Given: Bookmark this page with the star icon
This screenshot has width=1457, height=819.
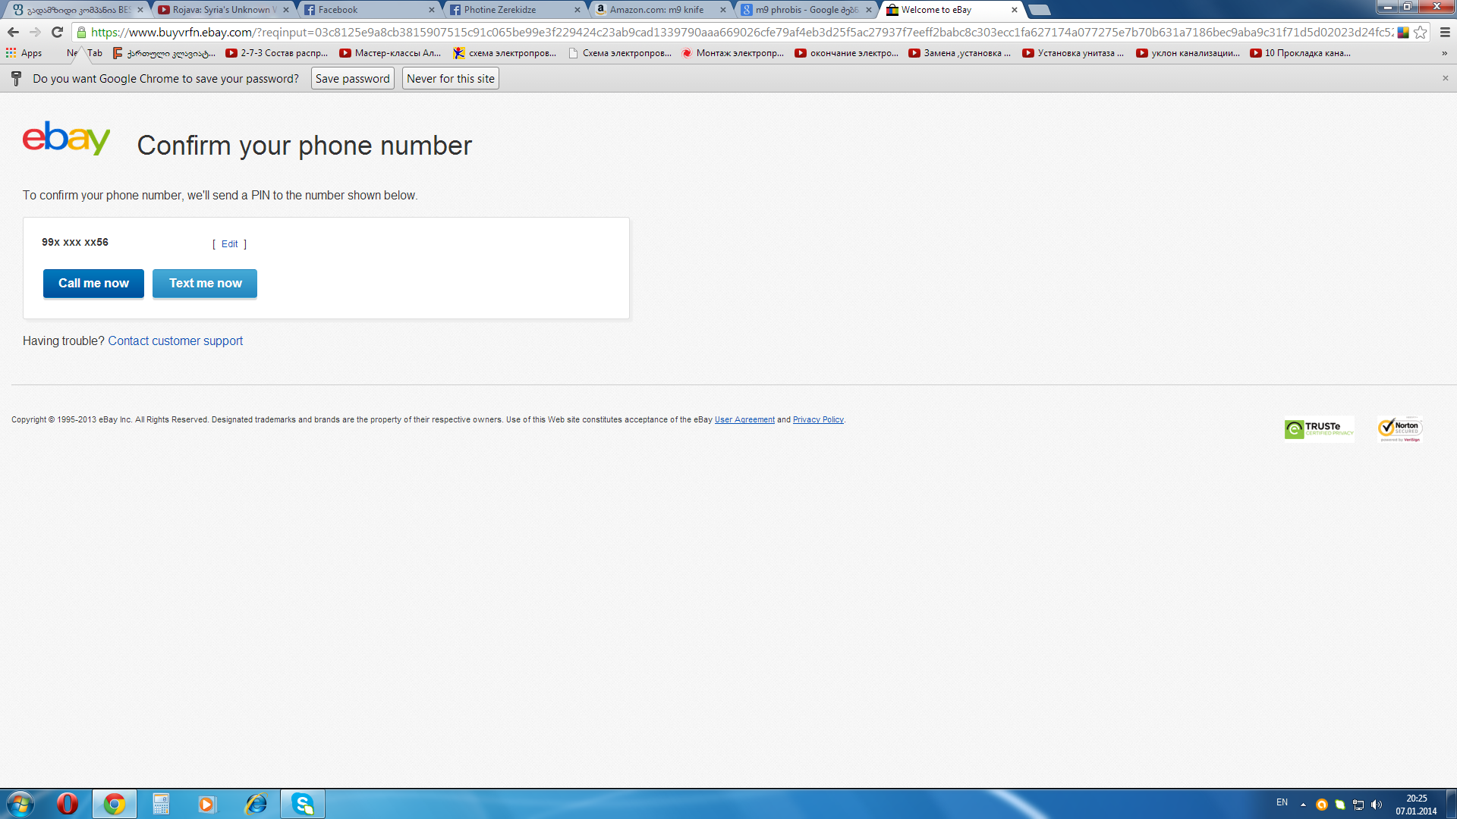Looking at the screenshot, I should 1420,32.
